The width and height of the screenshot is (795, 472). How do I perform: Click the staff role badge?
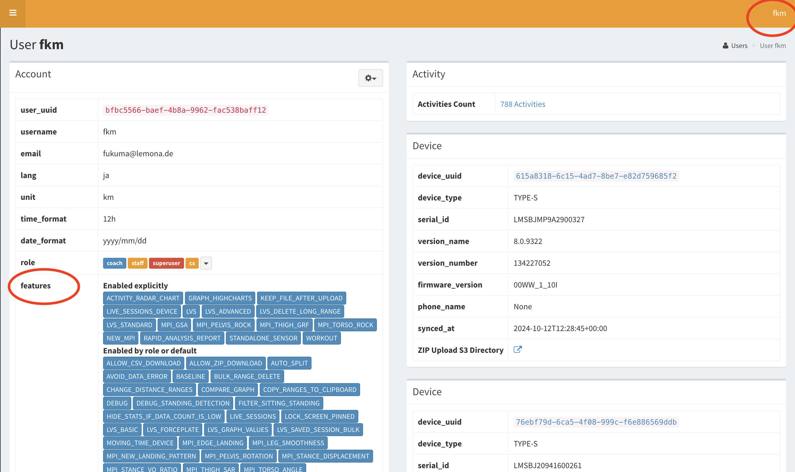pos(138,263)
